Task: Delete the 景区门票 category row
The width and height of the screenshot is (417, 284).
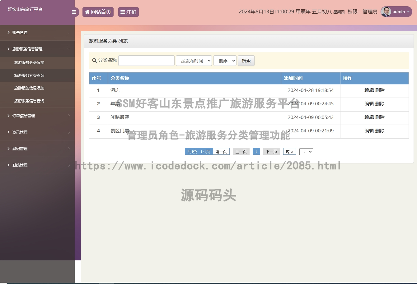Action: [380, 131]
